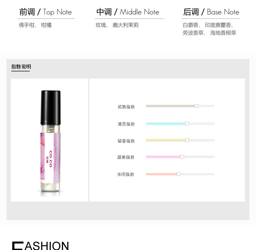Click the 留香指数 slider handle

click(x=187, y=140)
